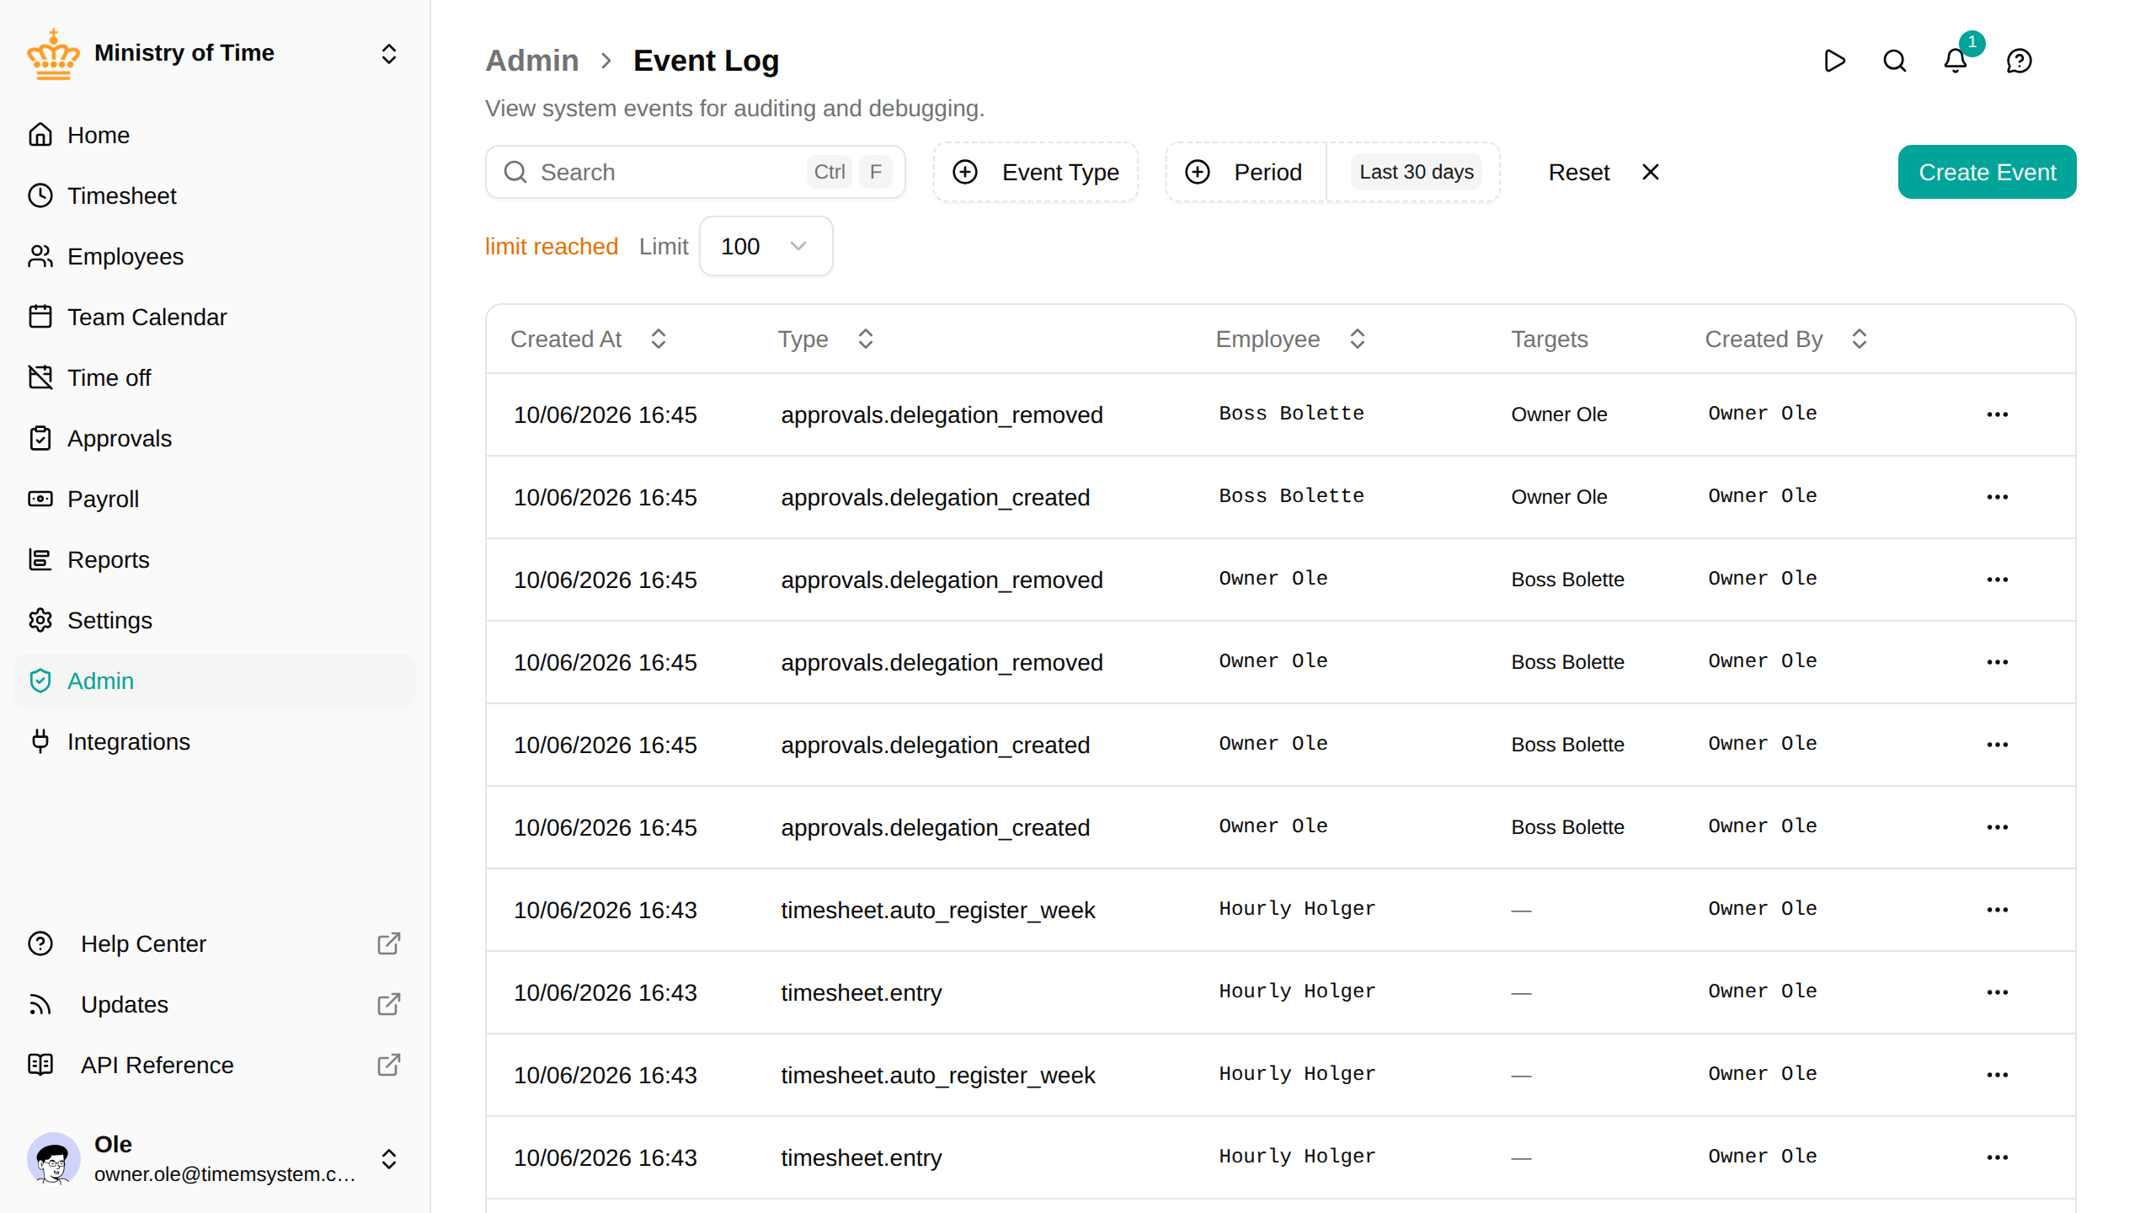Open global search magnifier icon
Screen dimensions: 2156x1213
(x=1895, y=61)
